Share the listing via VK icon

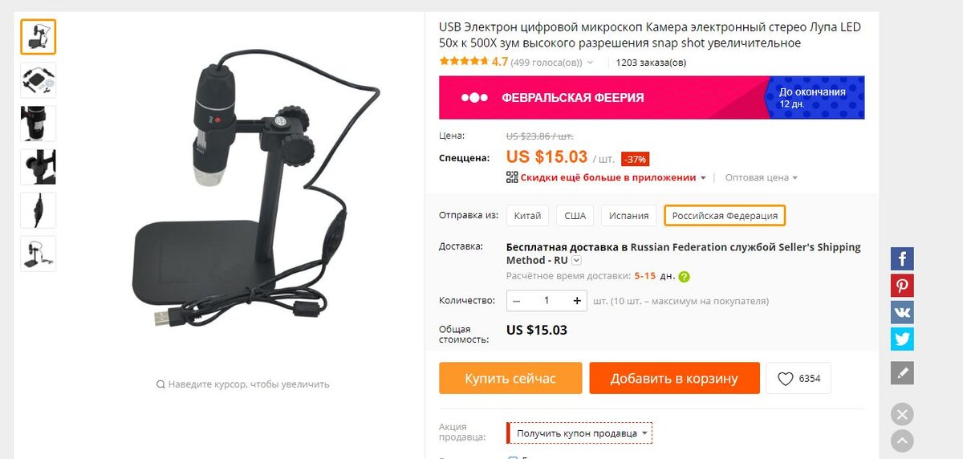[902, 312]
